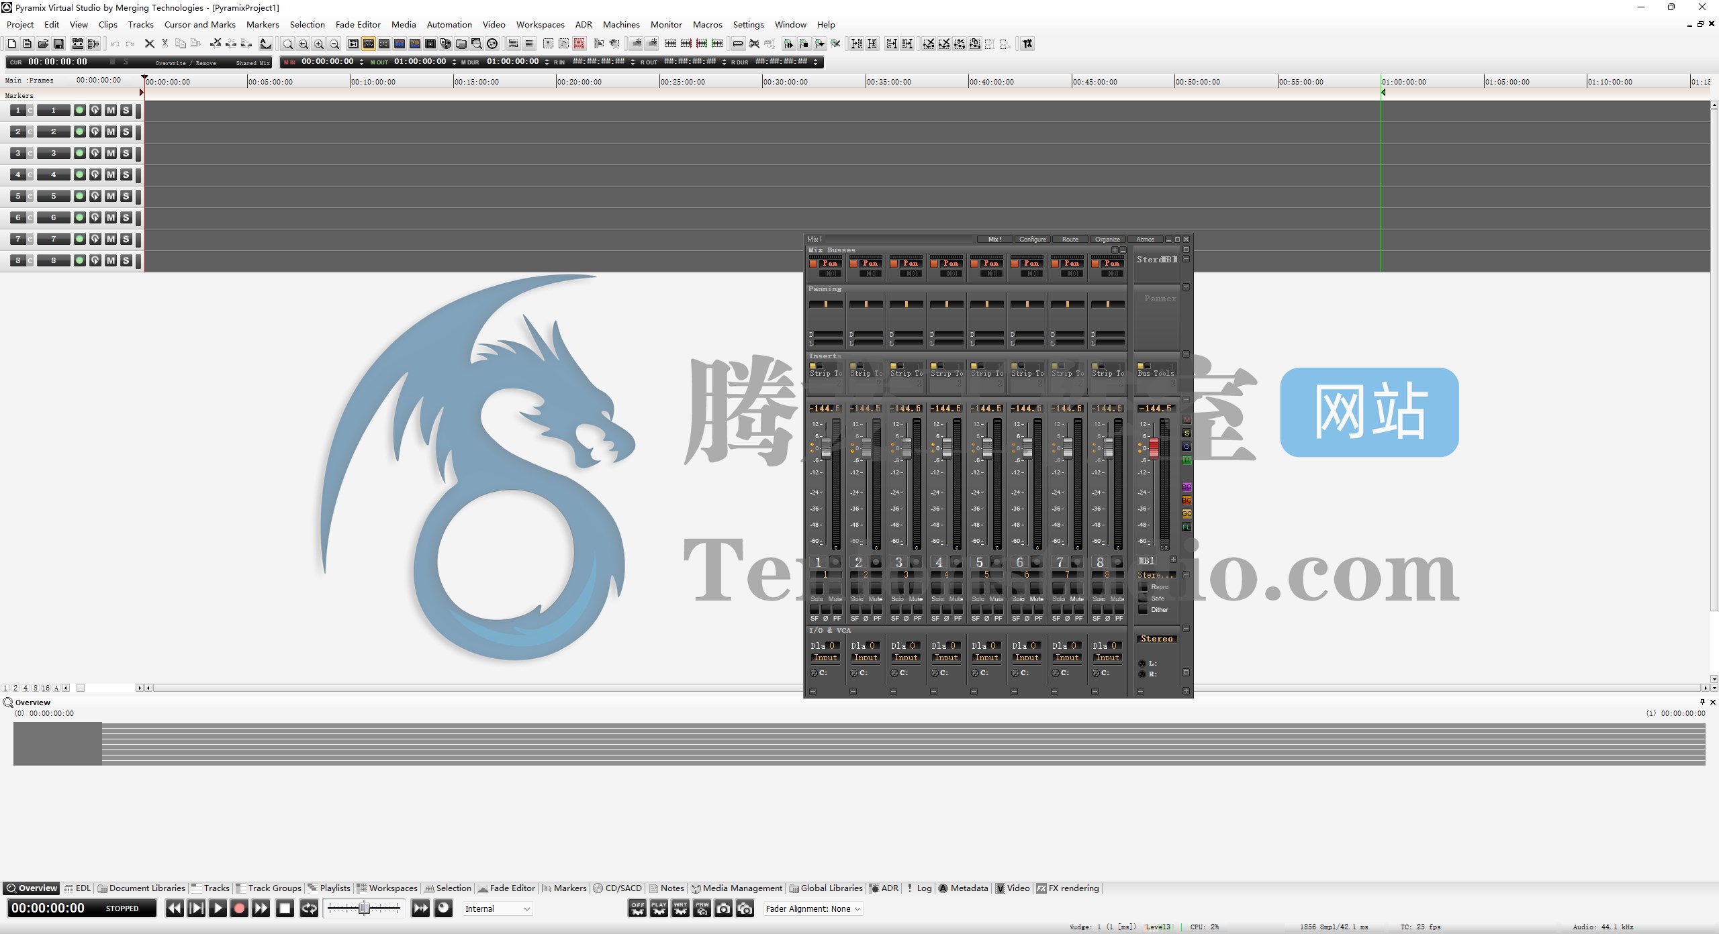The width and height of the screenshot is (1719, 934).
Task: Click green marker at 01:00:00:00 on timeline
Action: pyautogui.click(x=1383, y=93)
